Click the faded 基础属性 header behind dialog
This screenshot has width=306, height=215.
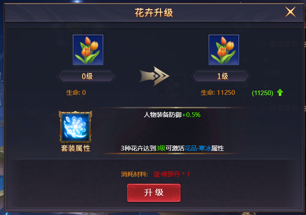point(284,44)
